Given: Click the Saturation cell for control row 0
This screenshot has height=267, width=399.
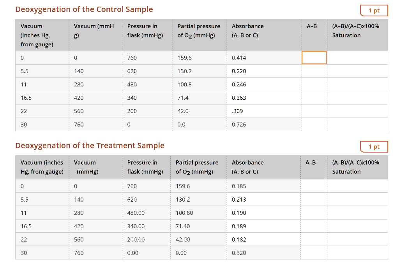Looking at the screenshot, I should [357, 57].
